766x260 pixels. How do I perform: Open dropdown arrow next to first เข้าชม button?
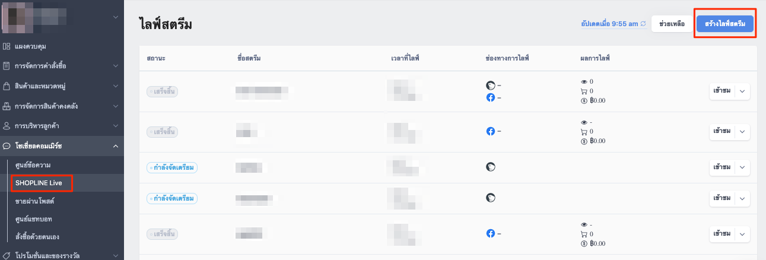coord(743,91)
